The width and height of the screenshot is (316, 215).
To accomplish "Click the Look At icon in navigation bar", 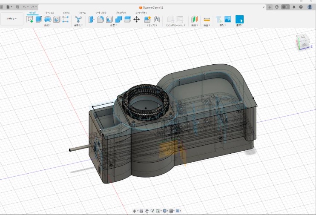I will click(141, 211).
